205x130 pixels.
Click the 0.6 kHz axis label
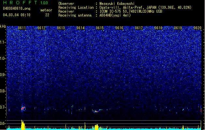click(x=3, y=123)
